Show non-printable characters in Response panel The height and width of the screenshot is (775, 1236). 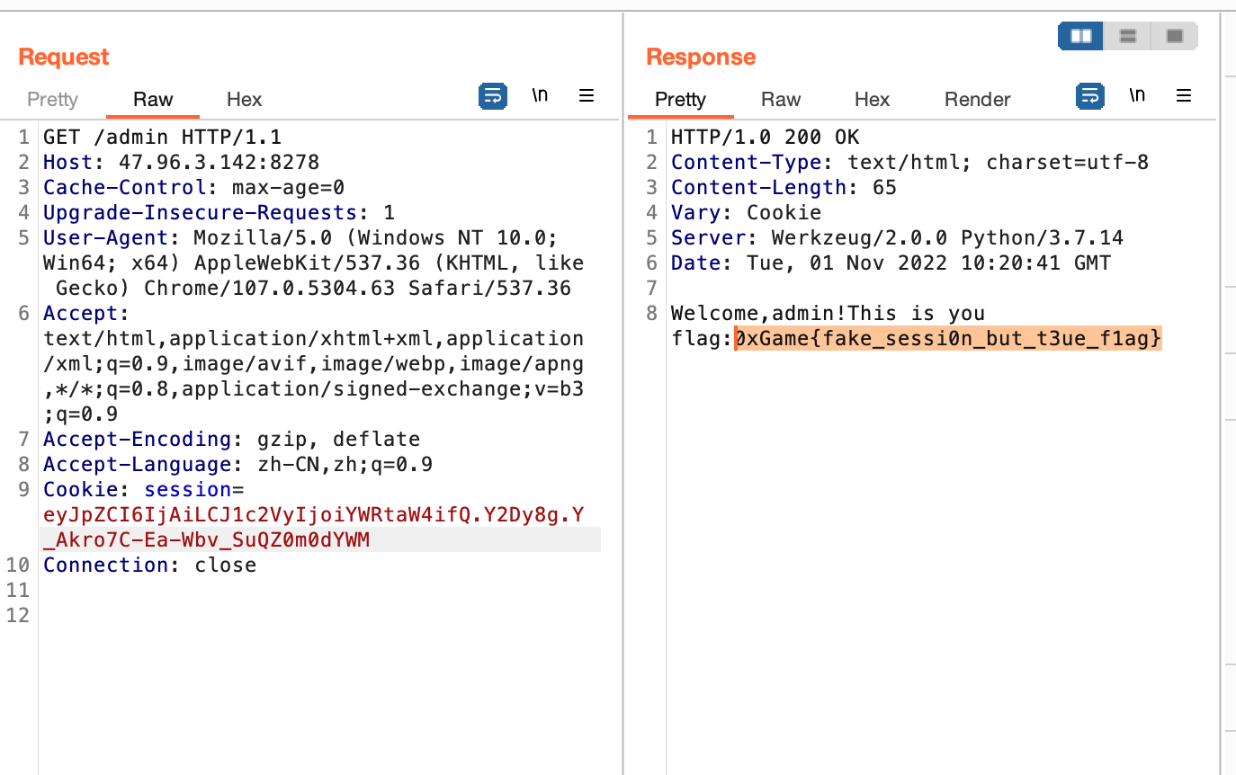tap(1137, 95)
